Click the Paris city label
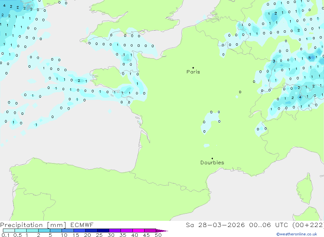 tap(193, 72)
